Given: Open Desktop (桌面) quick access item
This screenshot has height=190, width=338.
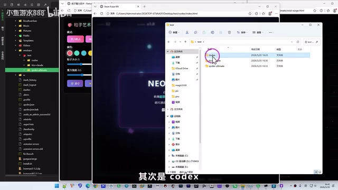Looking at the screenshot, I should [x=177, y=57].
